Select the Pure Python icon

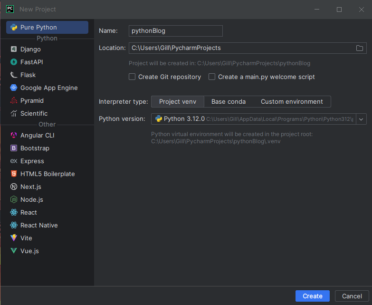tap(14, 27)
